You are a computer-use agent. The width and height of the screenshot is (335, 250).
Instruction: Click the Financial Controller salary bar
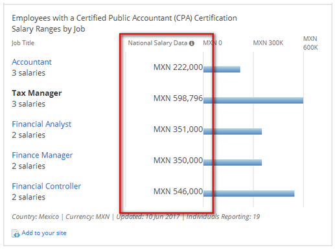249,194
